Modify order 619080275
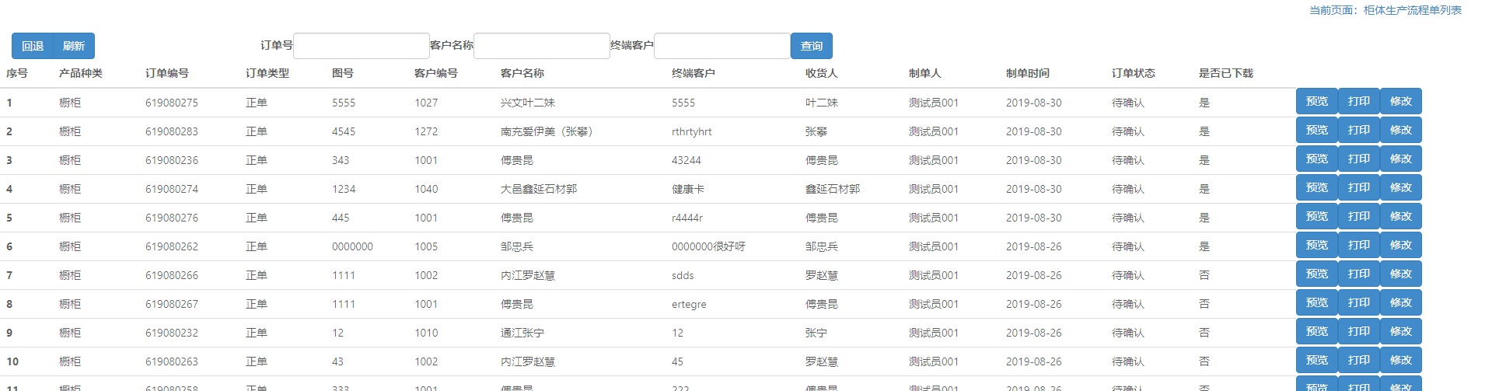This screenshot has height=391, width=1492. [x=1401, y=101]
